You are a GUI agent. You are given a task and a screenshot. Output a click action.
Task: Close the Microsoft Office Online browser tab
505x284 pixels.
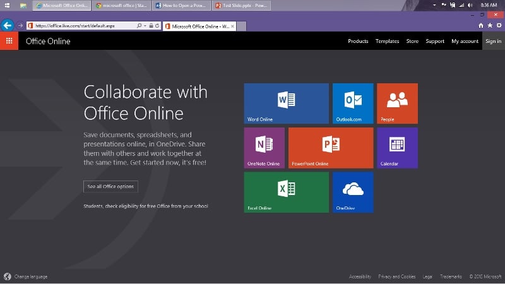(x=232, y=26)
